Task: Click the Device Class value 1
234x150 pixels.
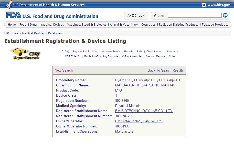Action: pos(116,95)
